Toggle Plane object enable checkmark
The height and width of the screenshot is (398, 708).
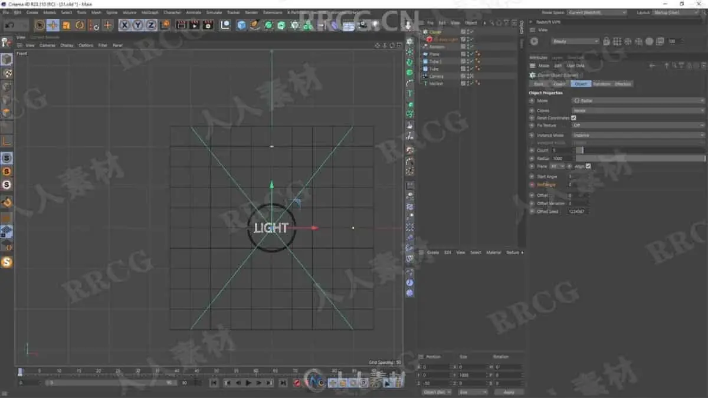(471, 54)
